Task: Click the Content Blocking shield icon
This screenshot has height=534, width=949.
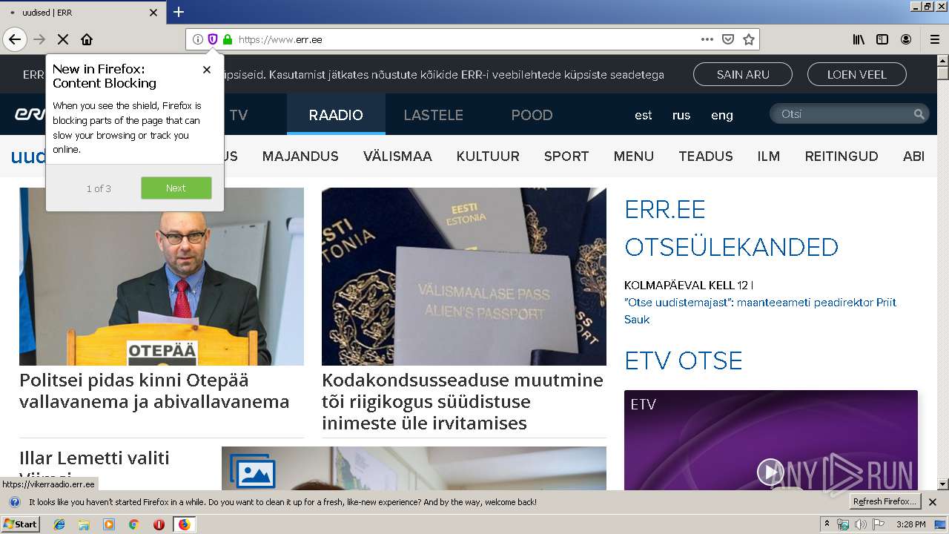Action: (x=213, y=39)
